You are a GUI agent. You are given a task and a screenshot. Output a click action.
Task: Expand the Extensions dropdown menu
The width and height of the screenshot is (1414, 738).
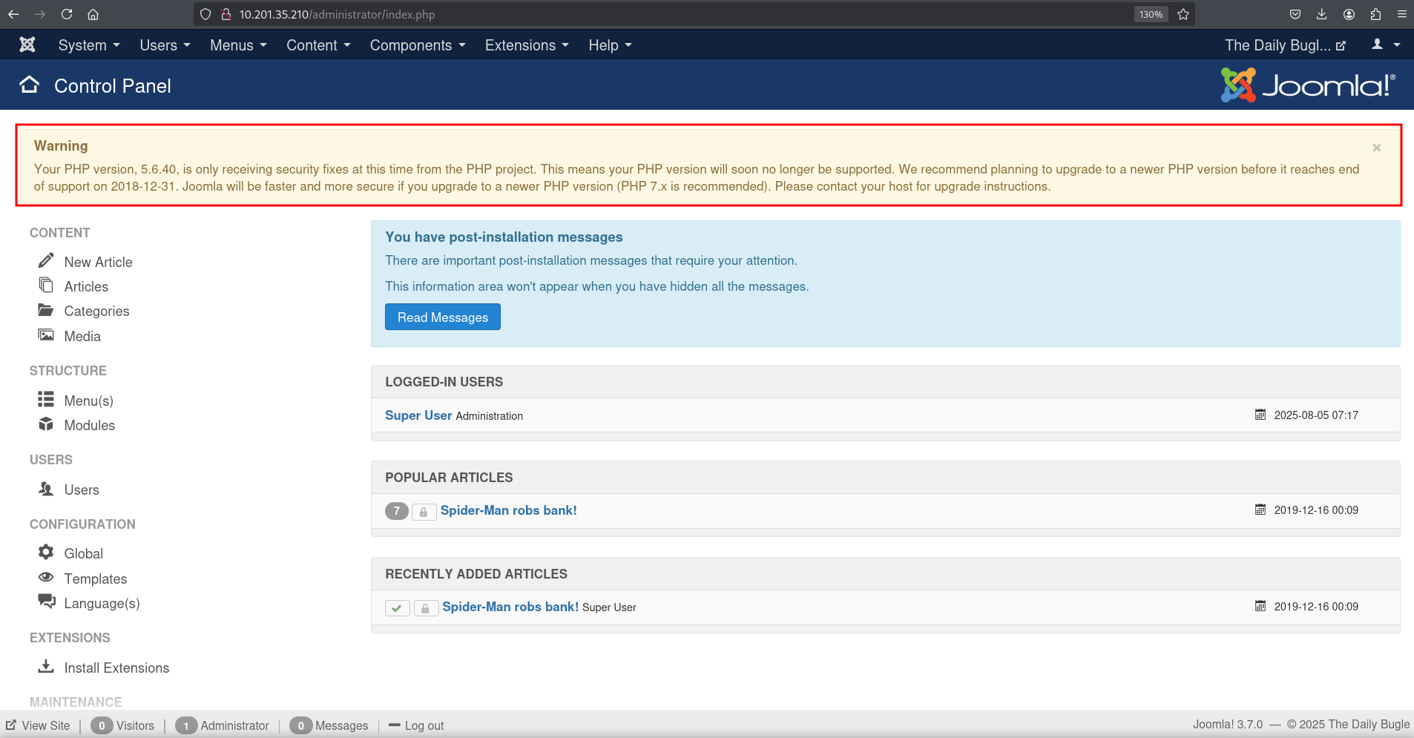click(x=526, y=45)
